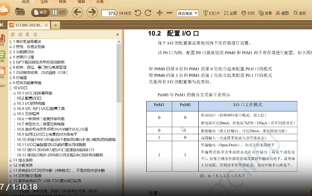Rotate page clockwise

pos(148,13)
